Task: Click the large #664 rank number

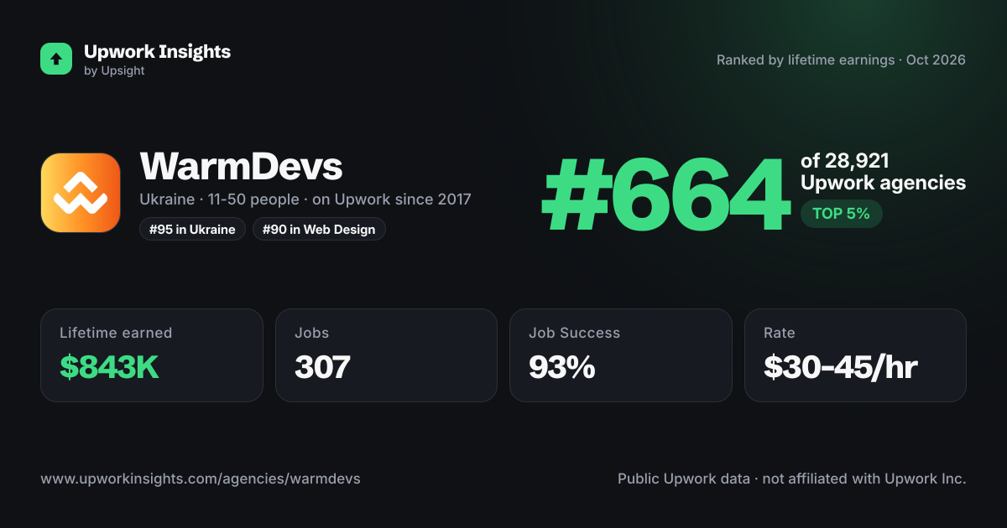Action: click(x=666, y=195)
